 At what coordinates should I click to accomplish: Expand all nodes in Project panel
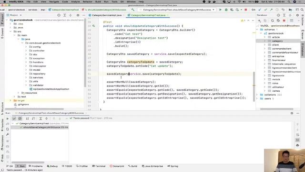point(65,15)
